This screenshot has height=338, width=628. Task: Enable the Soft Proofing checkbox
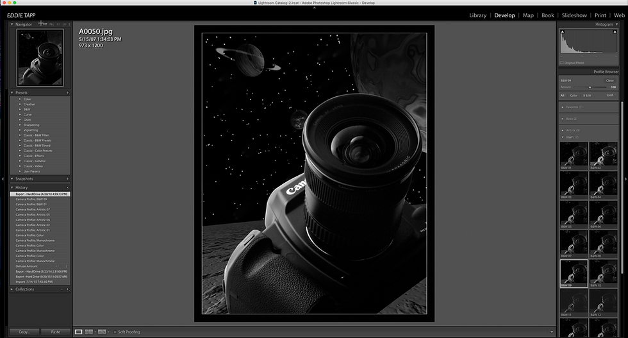(x=115, y=332)
